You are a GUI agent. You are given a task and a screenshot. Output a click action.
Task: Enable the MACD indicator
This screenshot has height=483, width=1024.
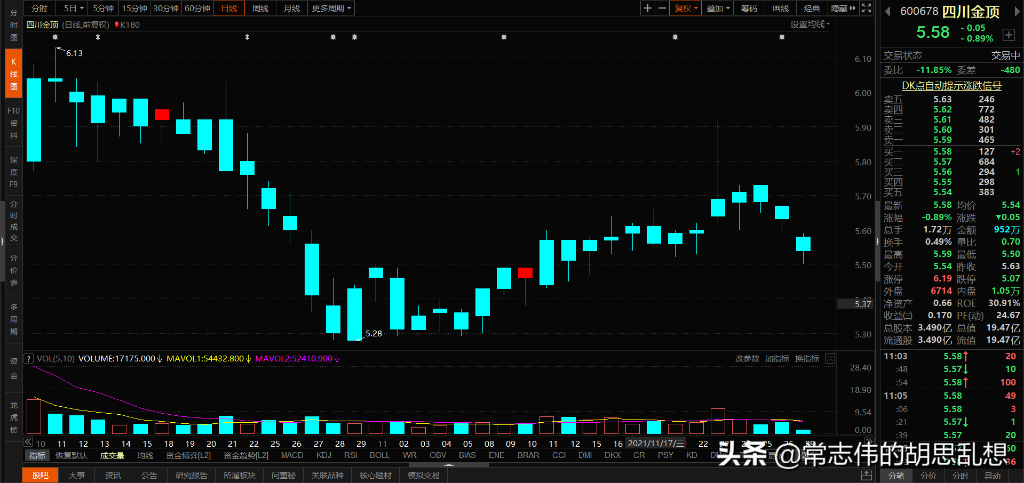point(292,455)
